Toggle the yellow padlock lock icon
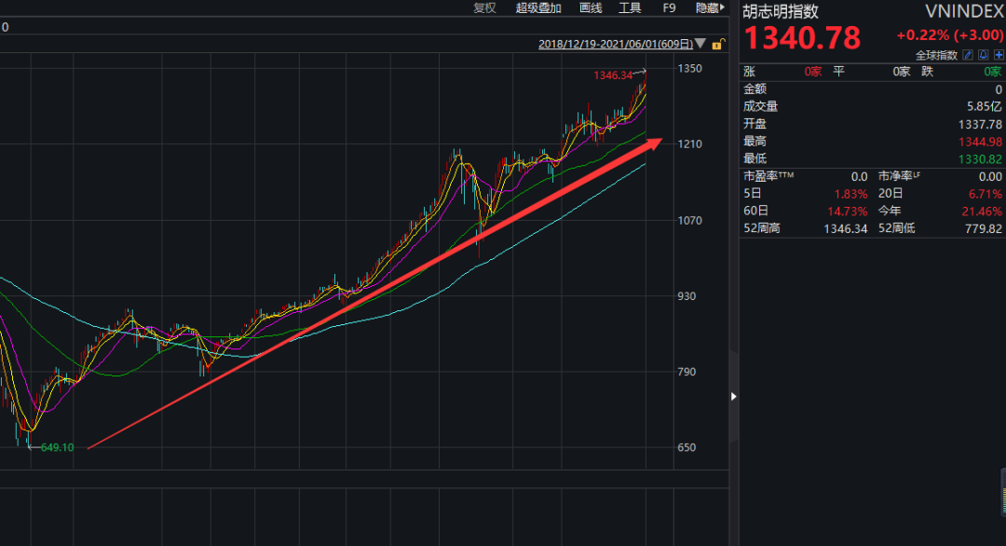 point(718,44)
